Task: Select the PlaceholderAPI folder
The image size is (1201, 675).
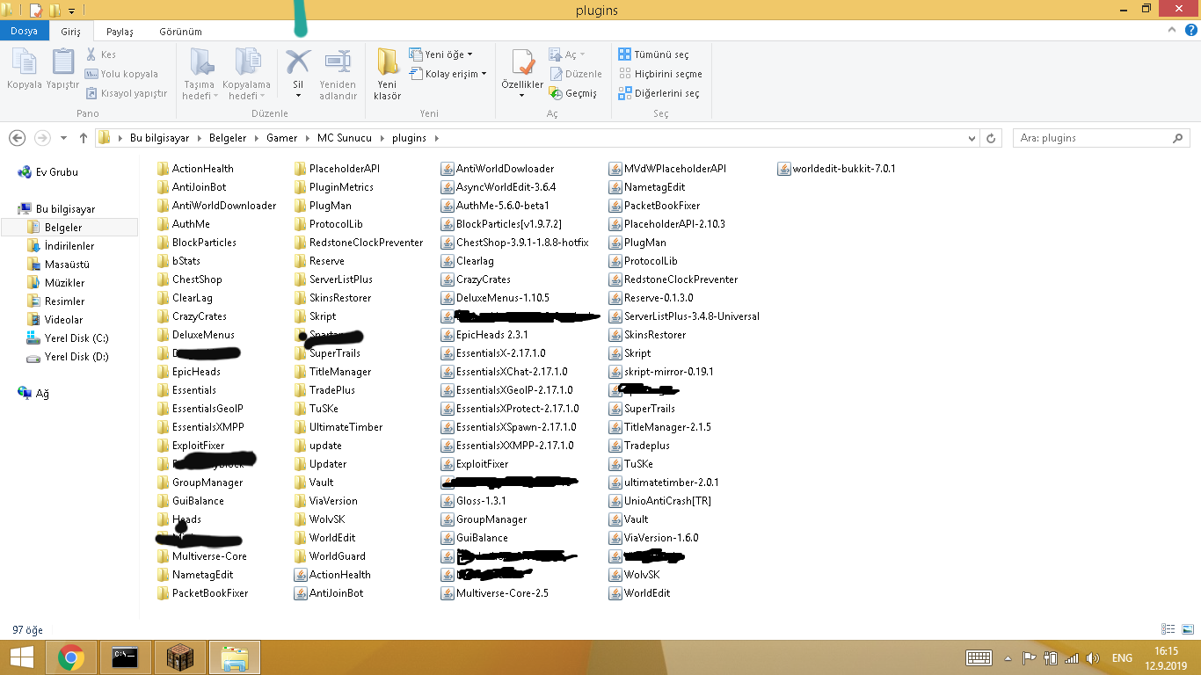Action: coord(344,169)
